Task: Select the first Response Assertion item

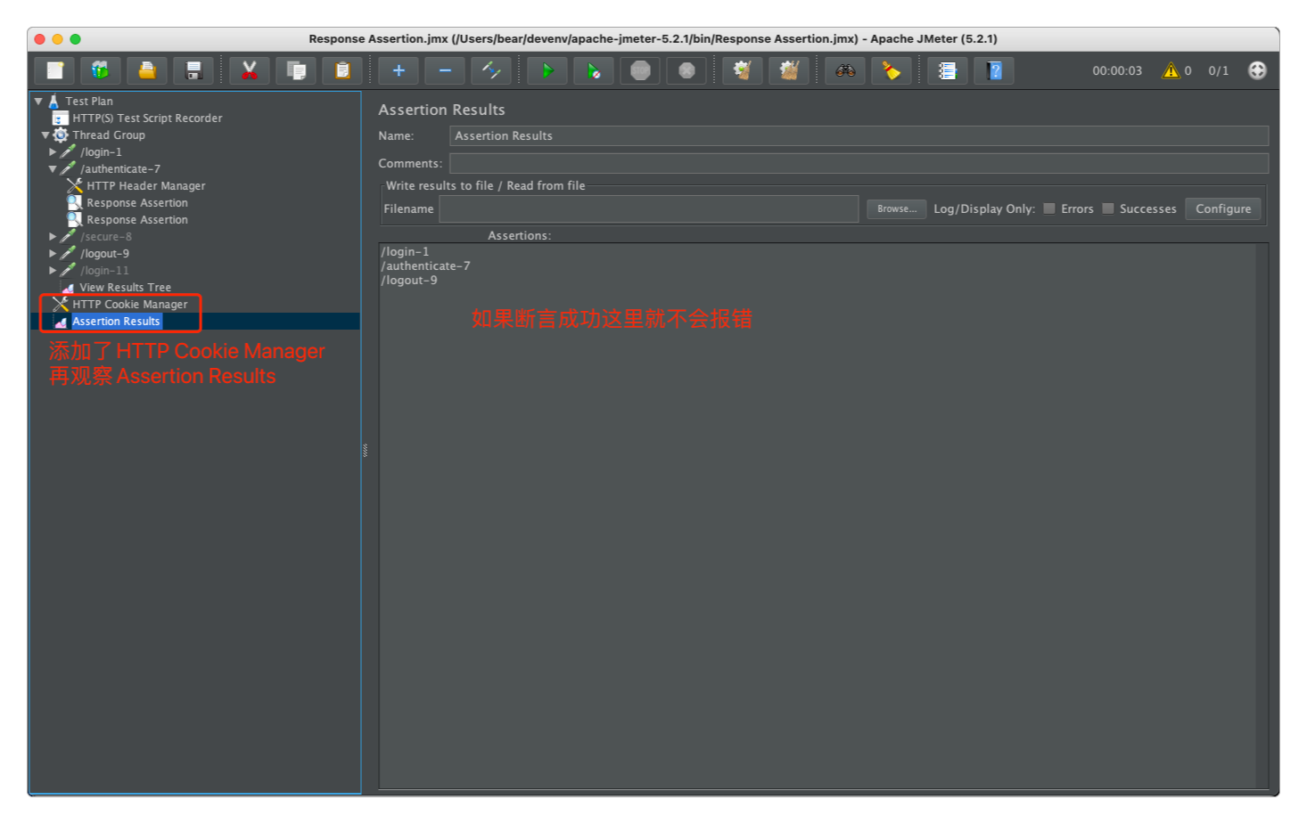Action: 137,203
